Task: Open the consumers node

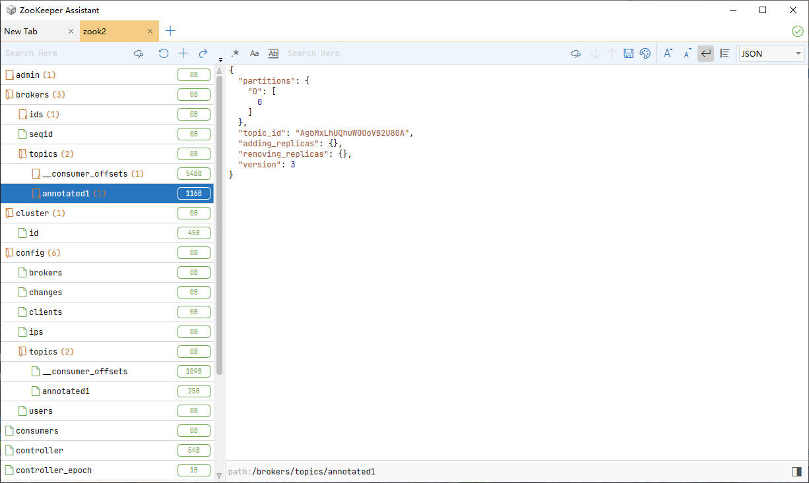Action: [107, 431]
